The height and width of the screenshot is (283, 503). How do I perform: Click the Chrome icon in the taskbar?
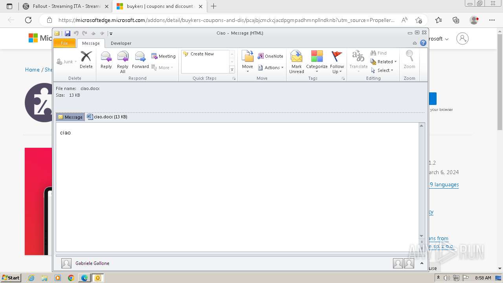(x=71, y=278)
